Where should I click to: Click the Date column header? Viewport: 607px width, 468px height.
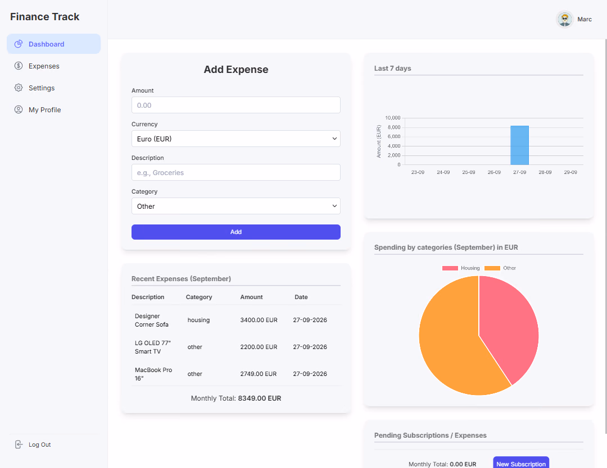point(301,297)
